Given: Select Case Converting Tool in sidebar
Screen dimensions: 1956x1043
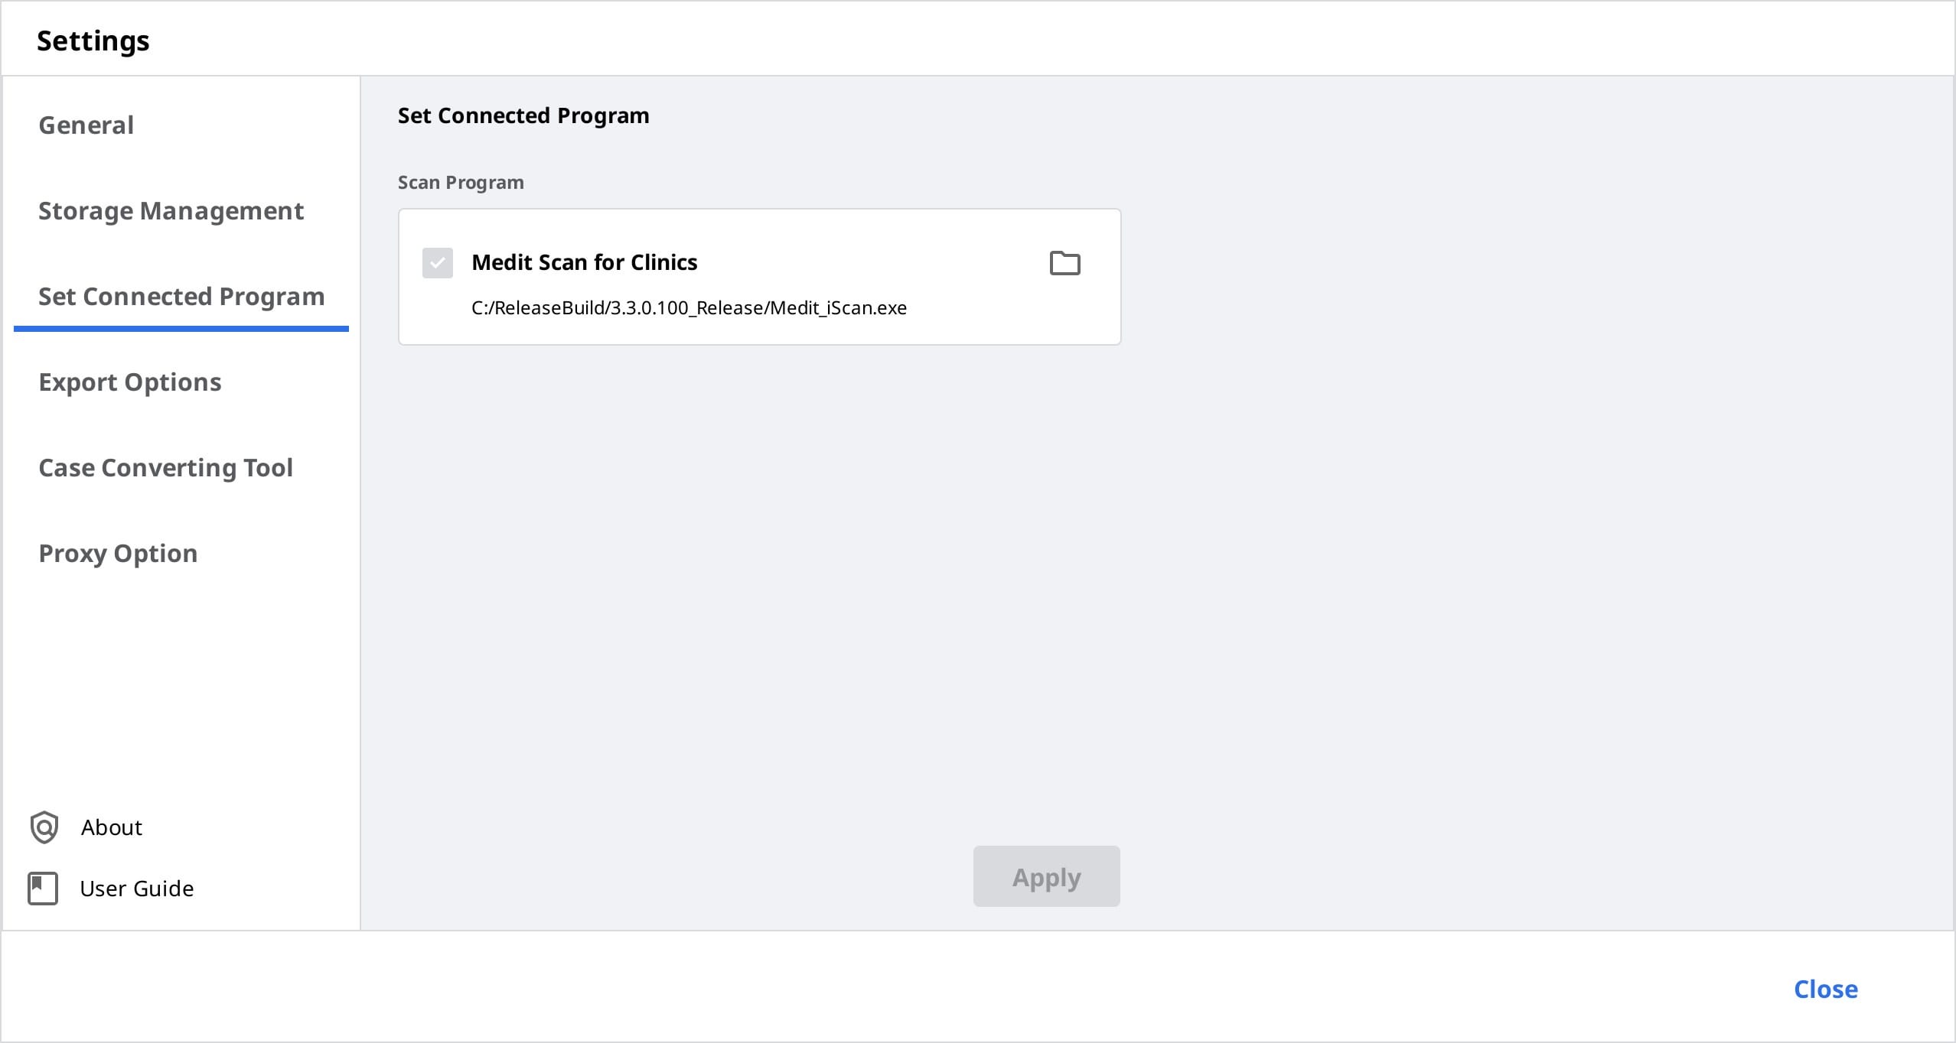Looking at the screenshot, I should pos(165,466).
